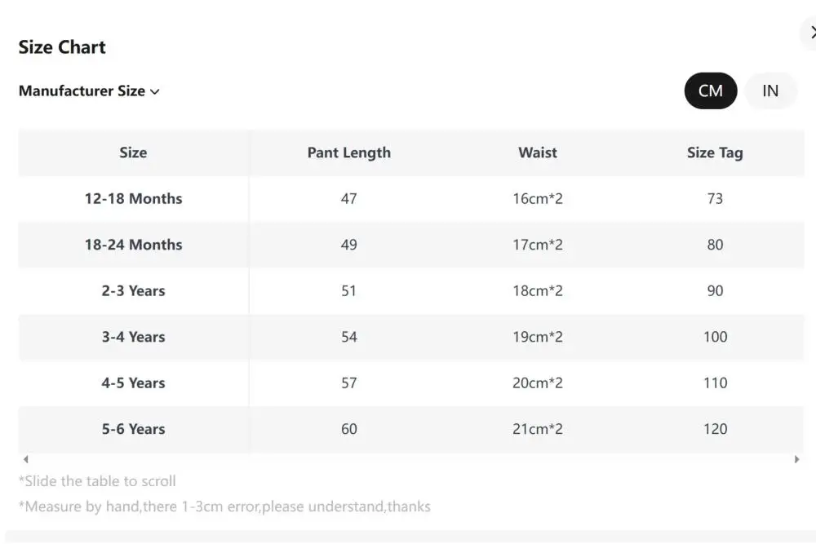Select the 2-3 Years size row
Screen dimensions: 816x544
click(411, 290)
